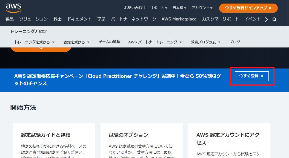This screenshot has height=158, width=289.
Task: Expand the サポート dropdown
Action: [x=159, y=8]
